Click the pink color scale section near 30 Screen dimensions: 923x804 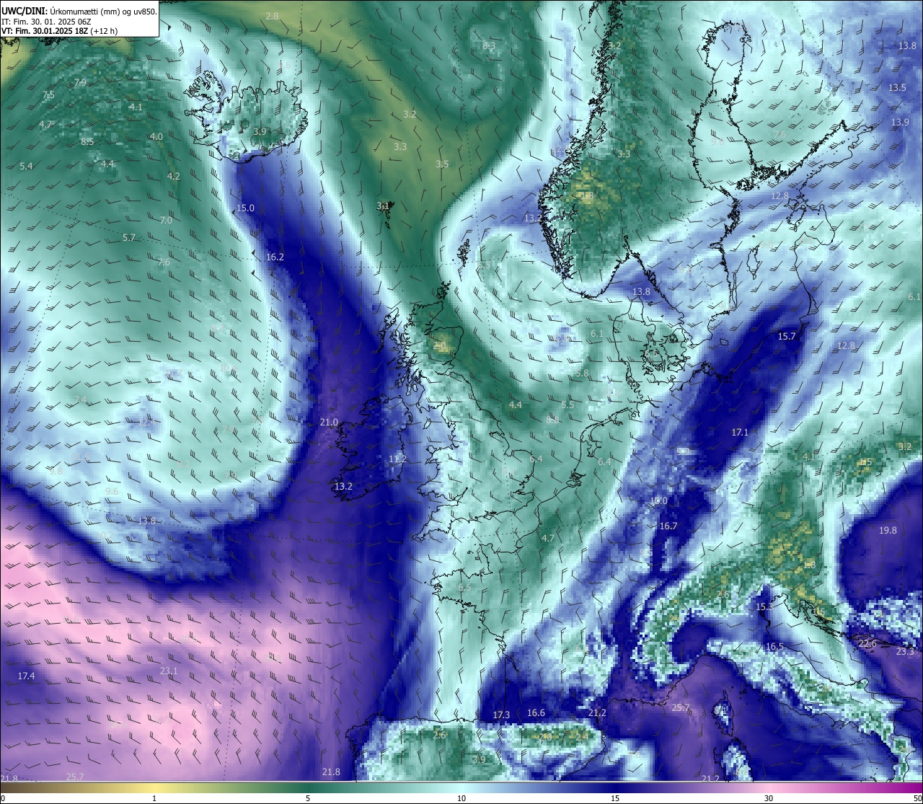(x=769, y=787)
